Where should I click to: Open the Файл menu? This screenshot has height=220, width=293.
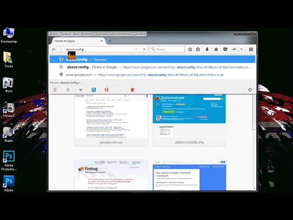53,34
